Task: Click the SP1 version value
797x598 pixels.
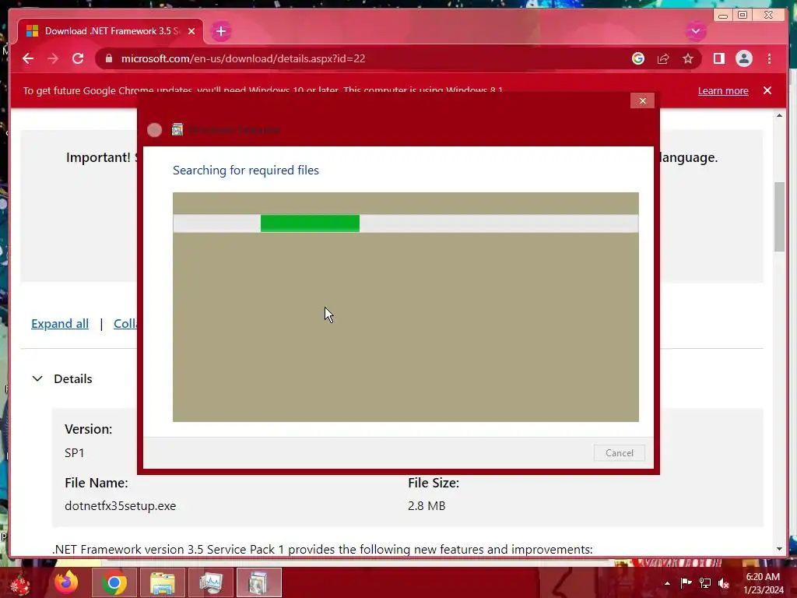Action: click(74, 452)
